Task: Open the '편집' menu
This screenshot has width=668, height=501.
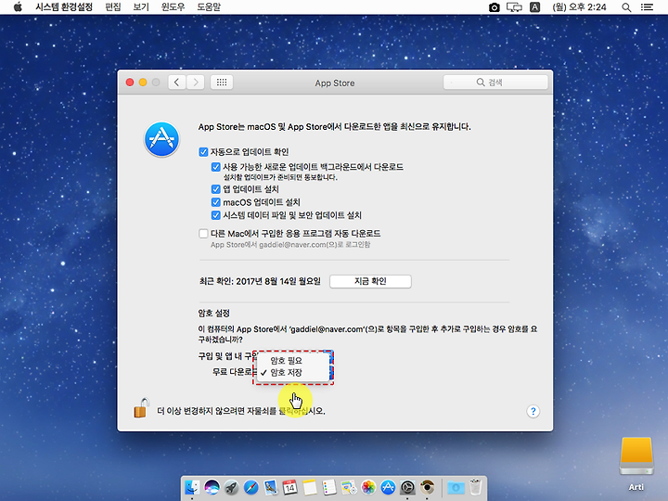Action: click(113, 7)
